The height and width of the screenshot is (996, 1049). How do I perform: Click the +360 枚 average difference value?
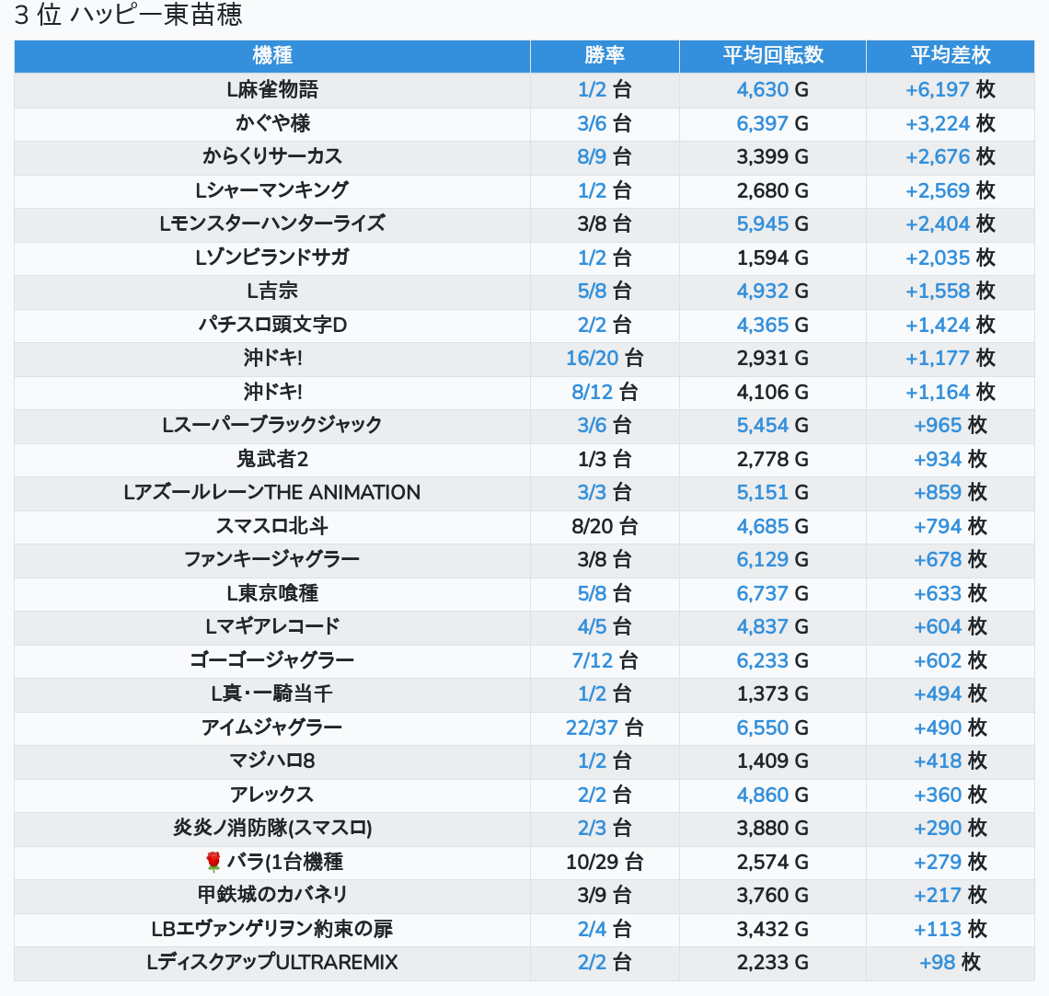click(x=950, y=795)
